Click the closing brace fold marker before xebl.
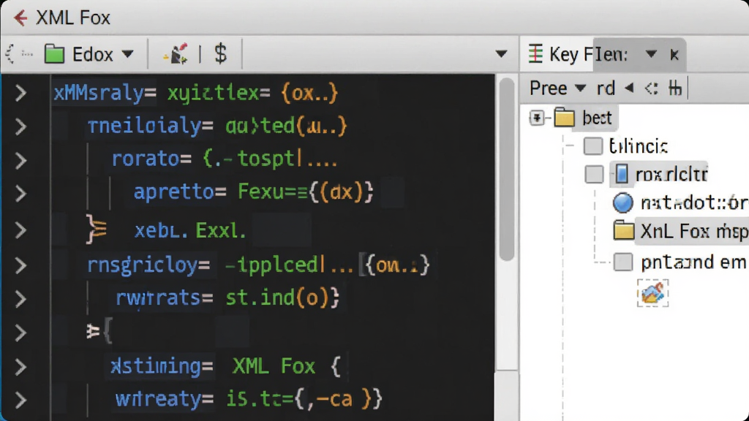The width and height of the screenshot is (749, 421). pos(96,229)
